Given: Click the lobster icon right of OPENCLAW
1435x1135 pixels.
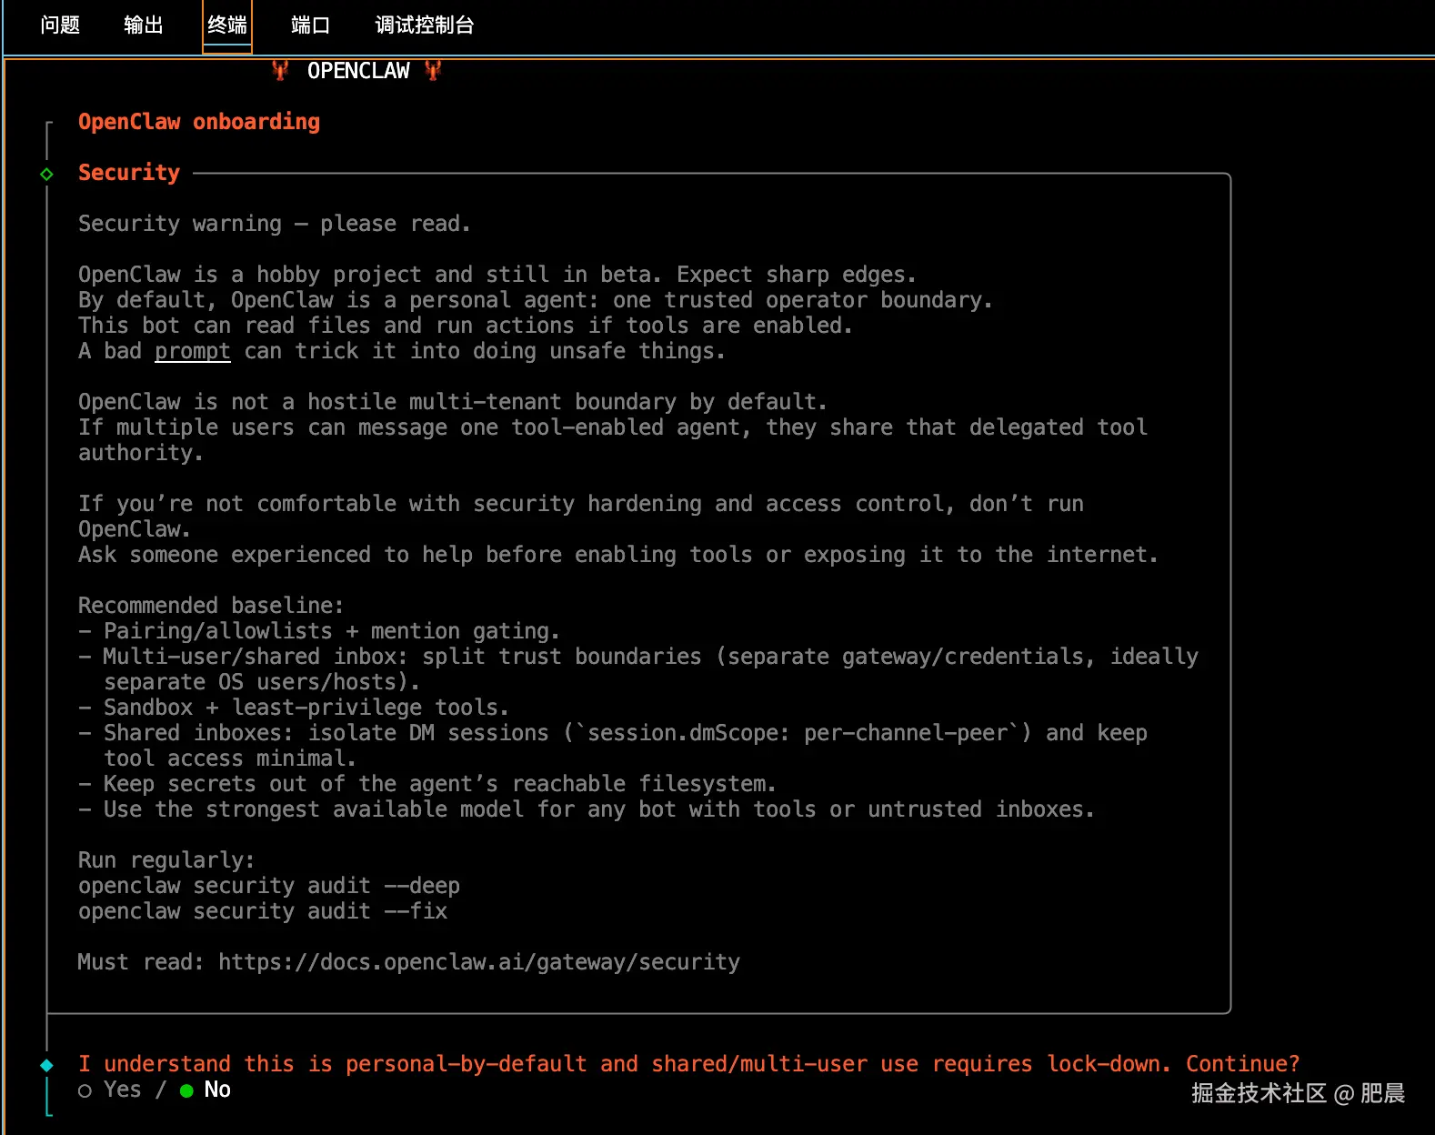Looking at the screenshot, I should click(433, 70).
